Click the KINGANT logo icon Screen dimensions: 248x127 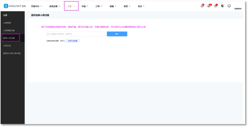[x=6, y=6]
